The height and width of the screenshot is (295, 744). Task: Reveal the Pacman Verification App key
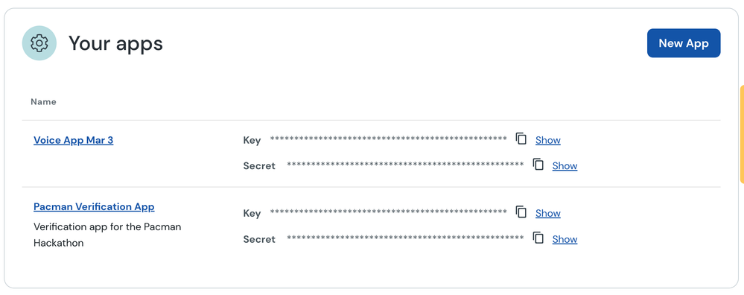tap(548, 213)
